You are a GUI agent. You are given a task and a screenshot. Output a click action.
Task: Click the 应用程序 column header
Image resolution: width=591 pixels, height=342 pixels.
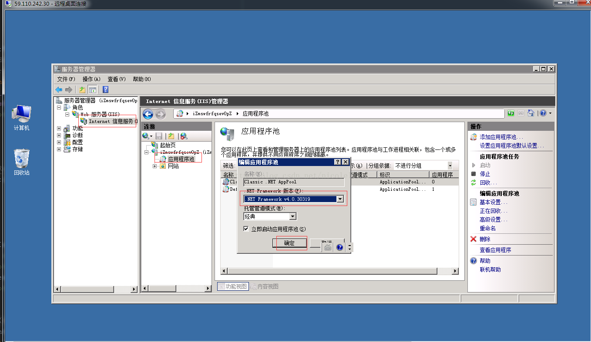tap(443, 175)
